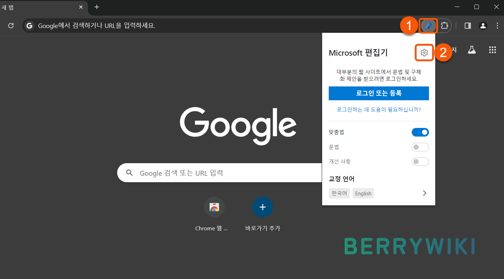This screenshot has height=279, width=504.
Task: Select the 한국어 language tag
Action: click(339, 193)
